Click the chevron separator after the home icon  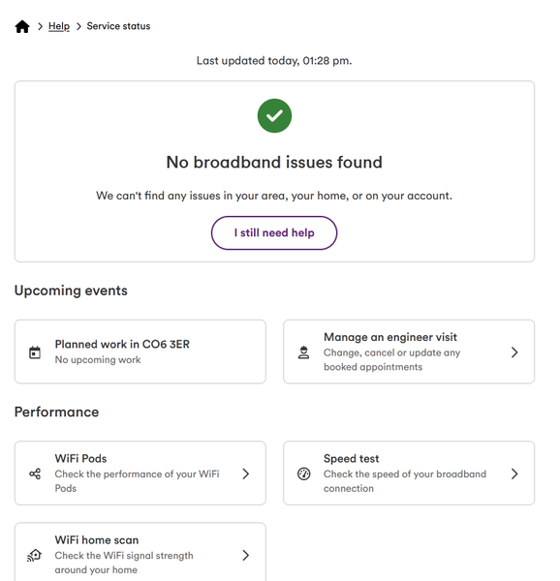[x=40, y=26]
